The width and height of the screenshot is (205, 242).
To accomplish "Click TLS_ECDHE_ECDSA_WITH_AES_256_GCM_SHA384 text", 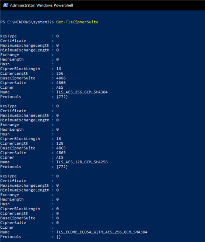I will pyautogui.click(x=102, y=232).
